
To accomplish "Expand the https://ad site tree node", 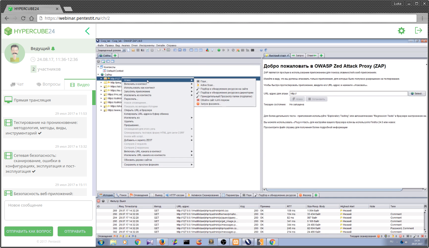I will click(101, 86).
